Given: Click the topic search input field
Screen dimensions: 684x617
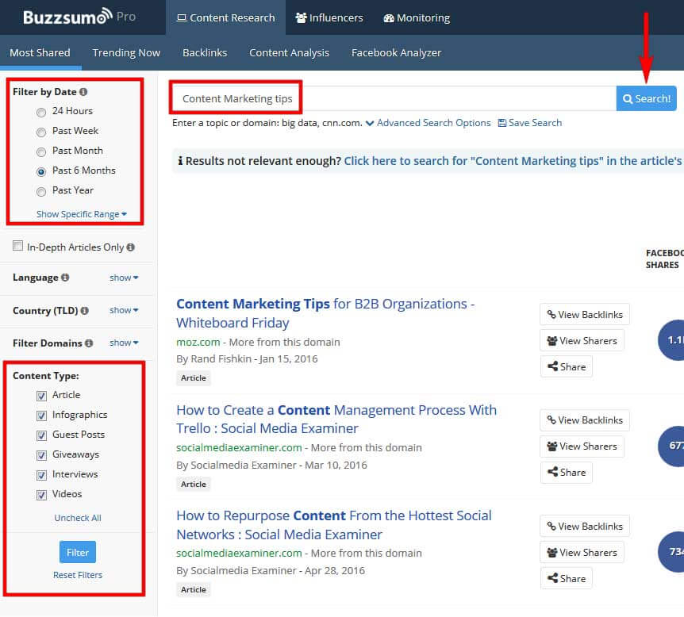Looking at the screenshot, I should (394, 98).
